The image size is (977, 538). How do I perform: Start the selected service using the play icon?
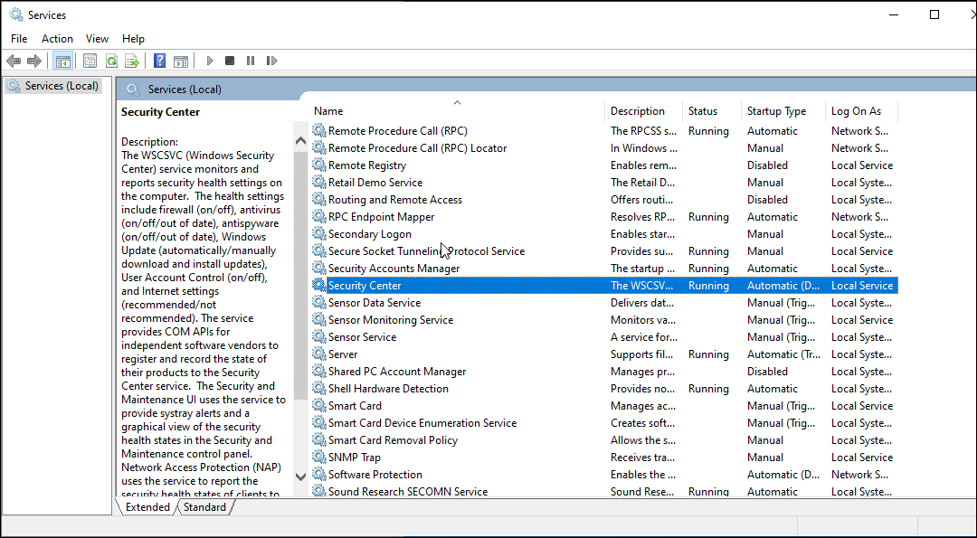coord(209,61)
